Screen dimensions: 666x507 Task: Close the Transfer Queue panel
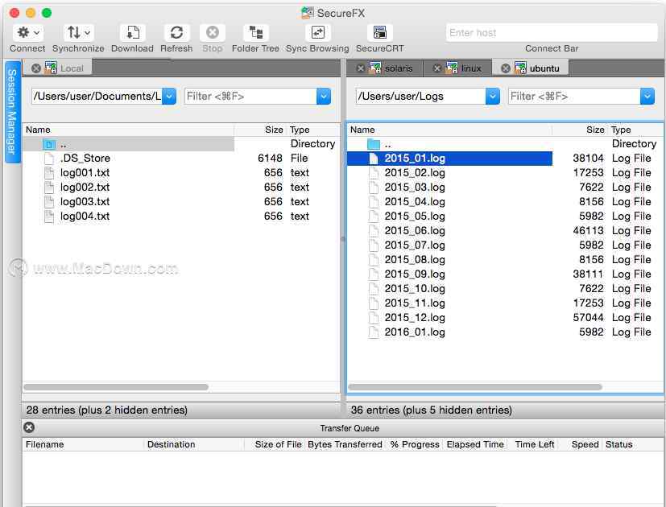pyautogui.click(x=29, y=427)
